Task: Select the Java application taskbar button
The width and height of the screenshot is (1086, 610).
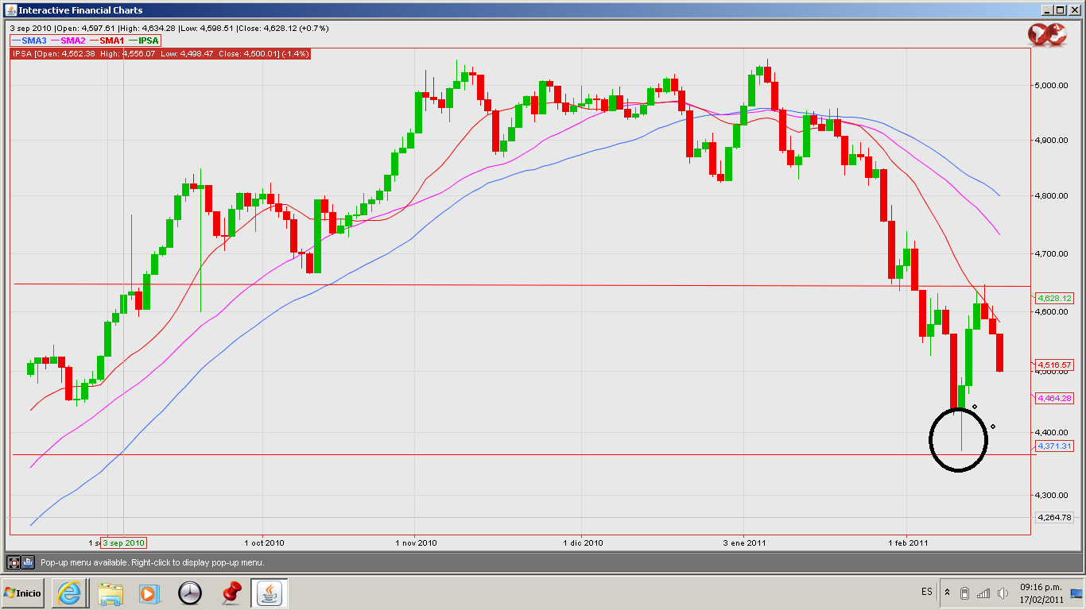Action: tap(270, 593)
